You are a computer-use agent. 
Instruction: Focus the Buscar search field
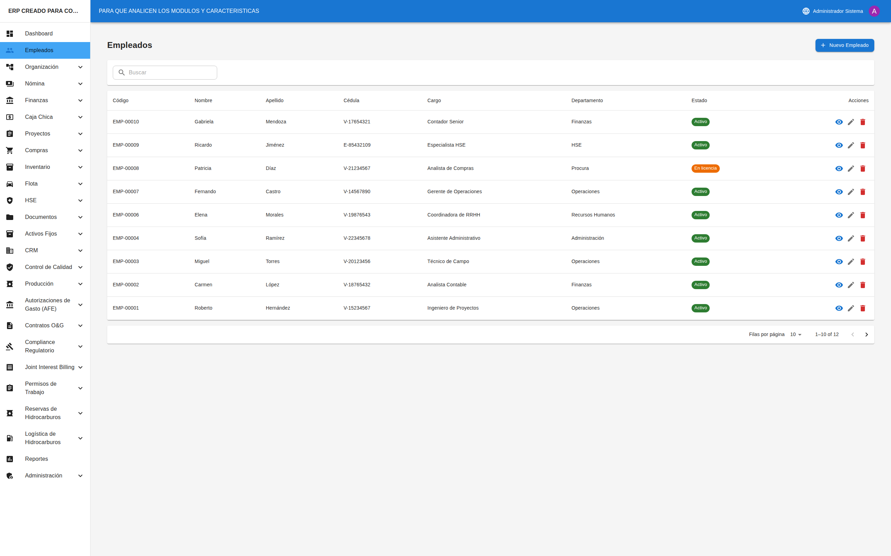(170, 72)
